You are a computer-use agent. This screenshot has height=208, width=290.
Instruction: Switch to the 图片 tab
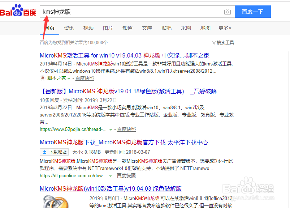108,28
